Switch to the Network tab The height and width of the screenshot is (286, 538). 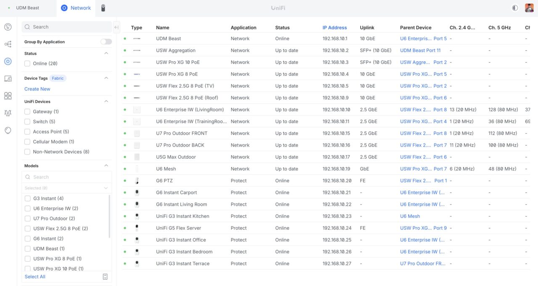[76, 8]
